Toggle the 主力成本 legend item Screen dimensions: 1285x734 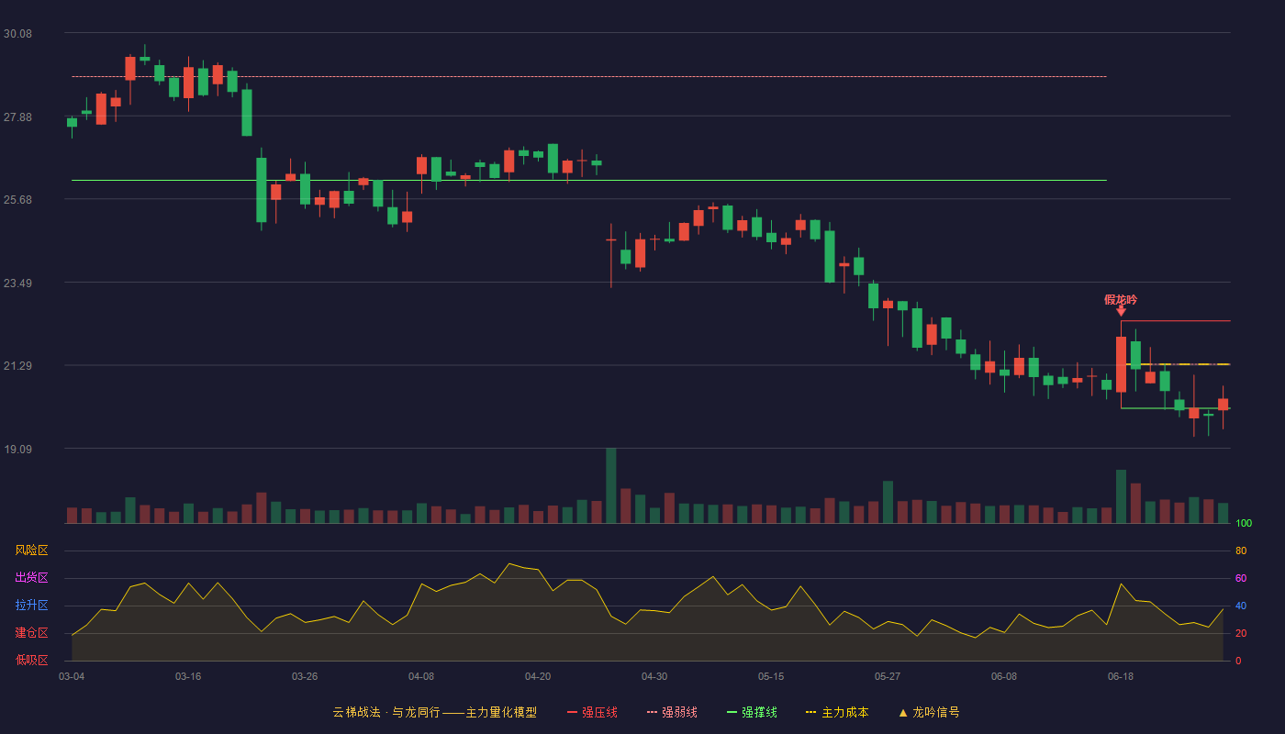coord(837,712)
